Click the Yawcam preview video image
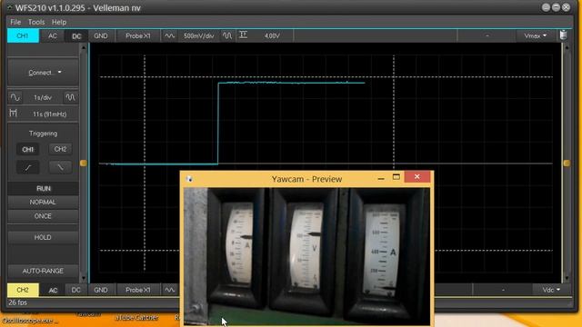The image size is (582, 327). pyautogui.click(x=307, y=256)
